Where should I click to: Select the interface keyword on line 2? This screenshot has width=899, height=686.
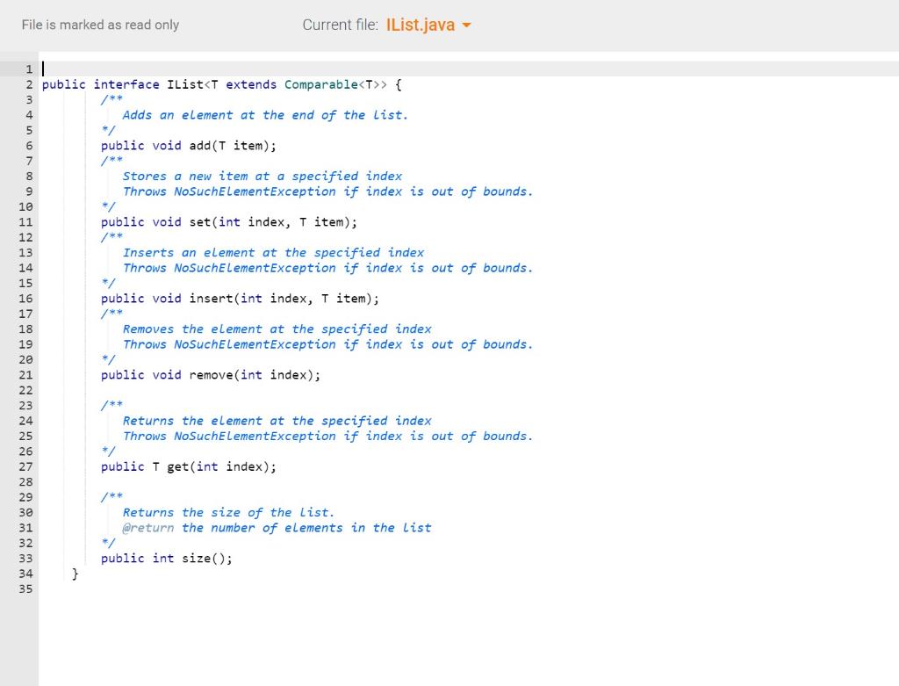click(x=126, y=84)
